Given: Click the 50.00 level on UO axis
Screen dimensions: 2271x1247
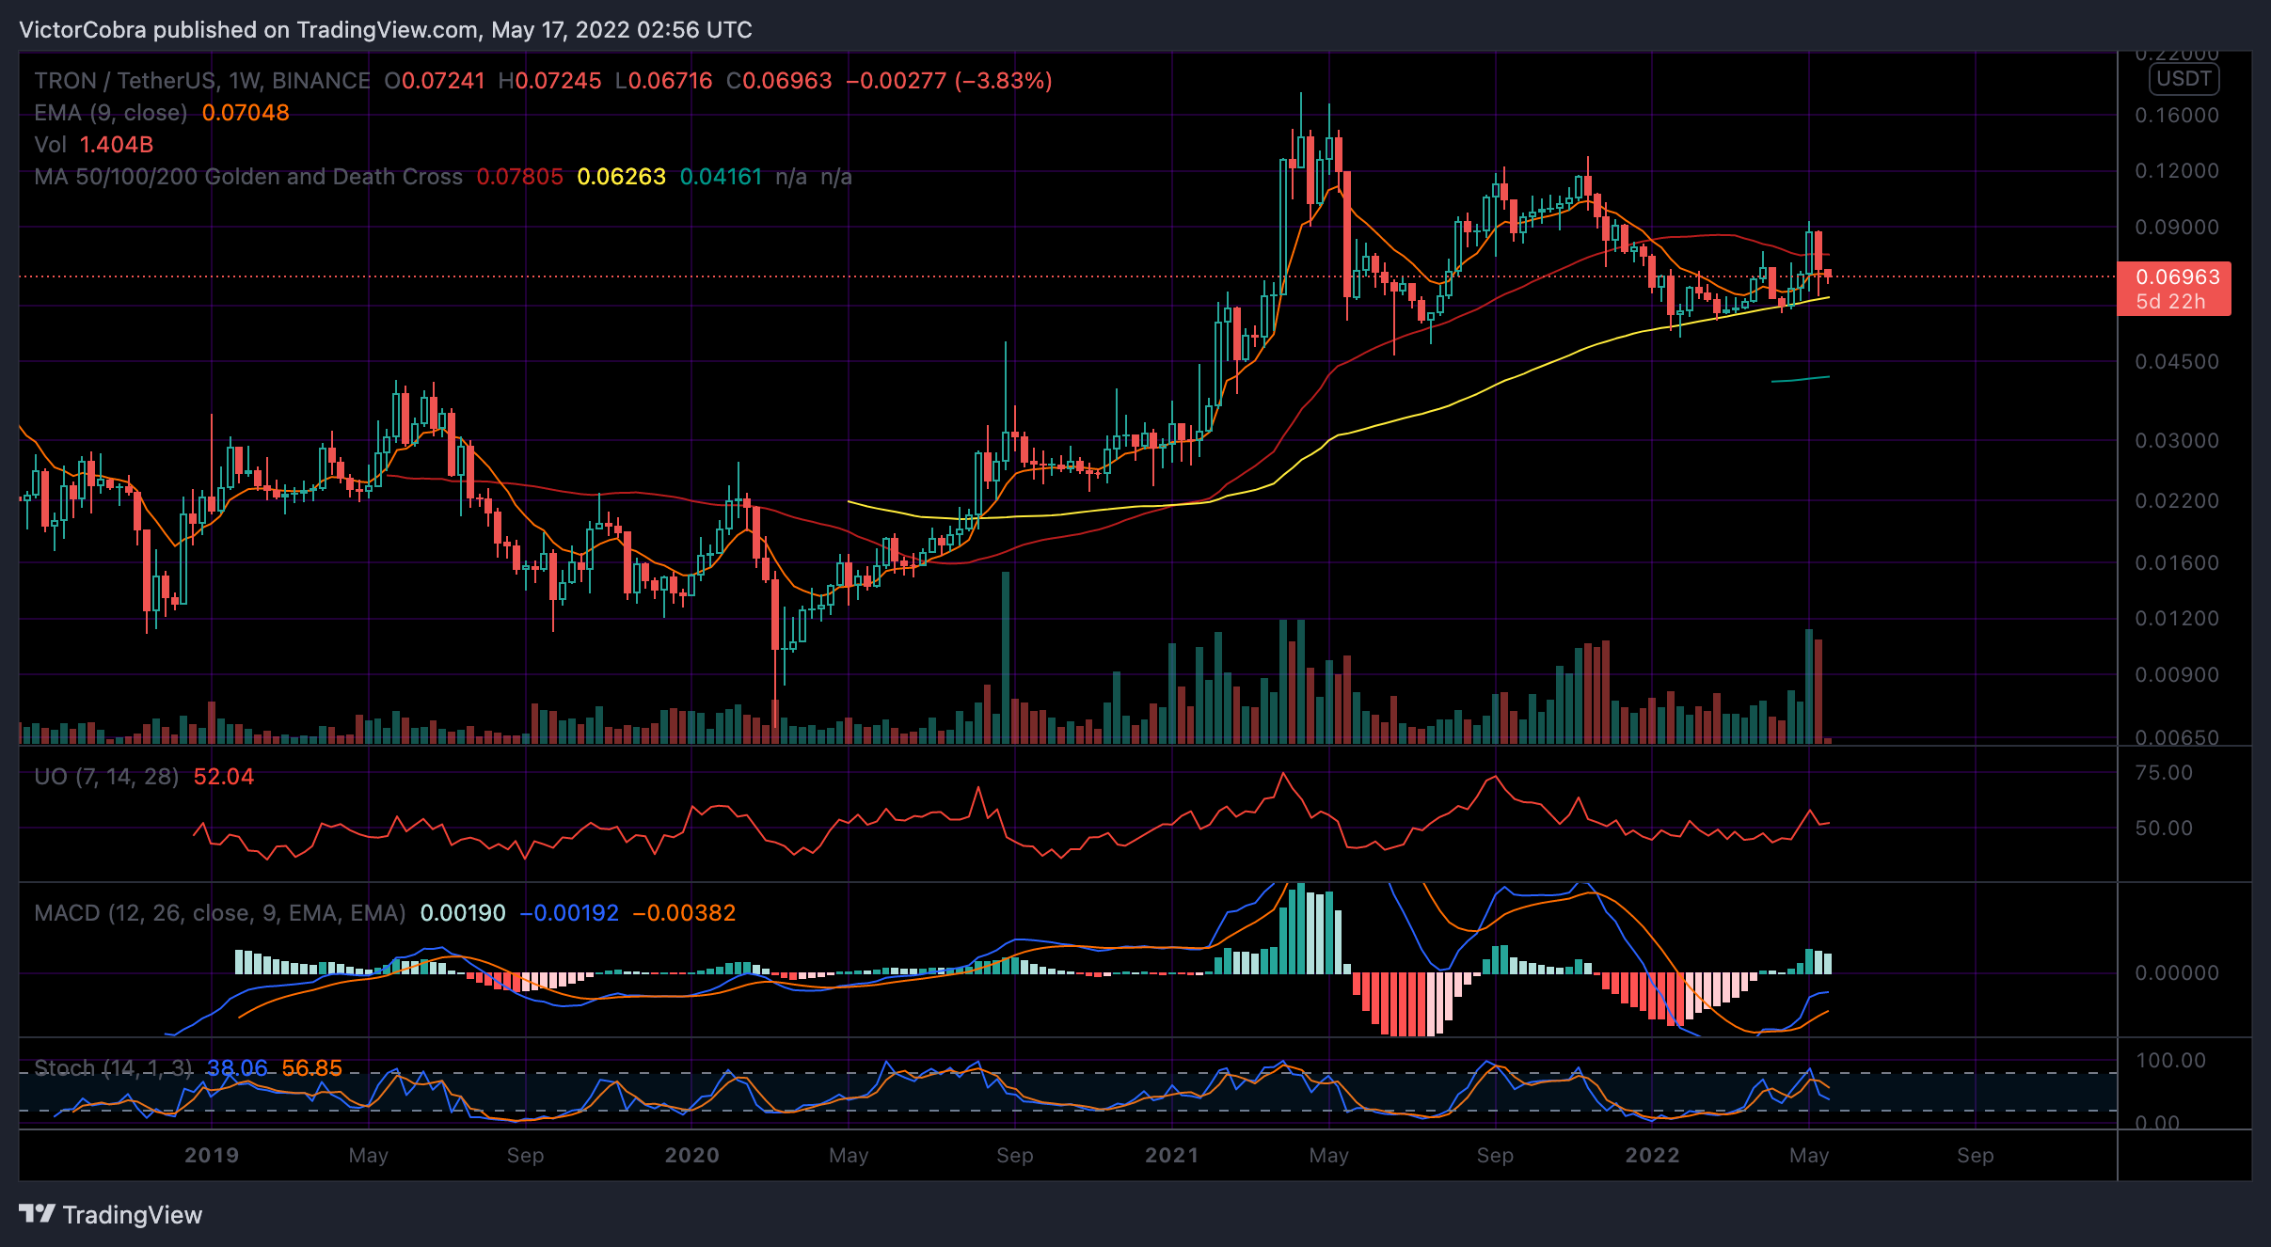Looking at the screenshot, I should [2164, 829].
